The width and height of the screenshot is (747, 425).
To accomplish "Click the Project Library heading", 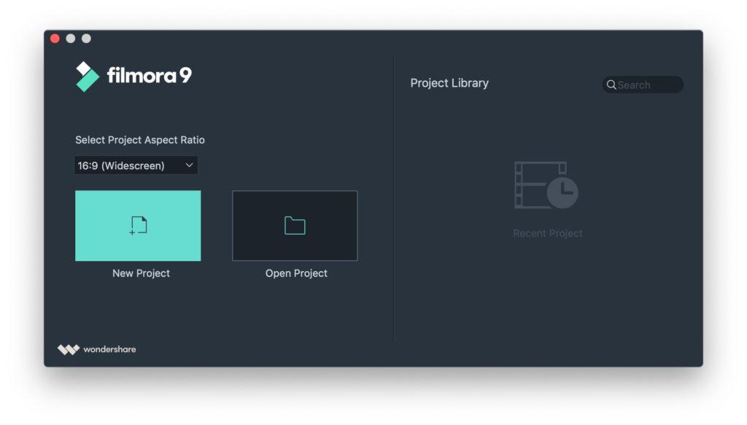I will click(x=449, y=83).
